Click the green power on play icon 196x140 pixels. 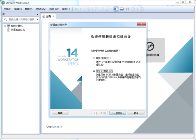click(x=77, y=9)
